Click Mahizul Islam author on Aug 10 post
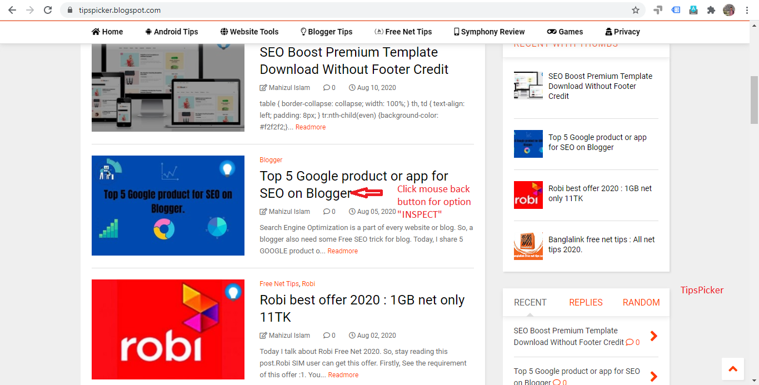 (x=285, y=88)
